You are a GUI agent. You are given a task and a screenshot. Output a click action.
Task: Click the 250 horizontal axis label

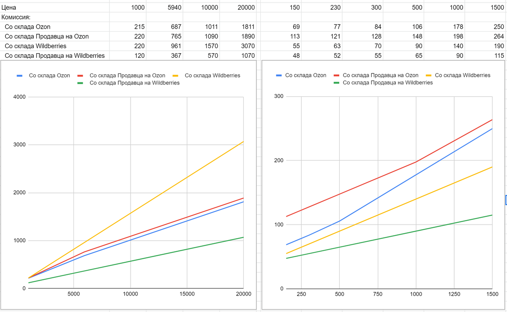click(x=301, y=294)
